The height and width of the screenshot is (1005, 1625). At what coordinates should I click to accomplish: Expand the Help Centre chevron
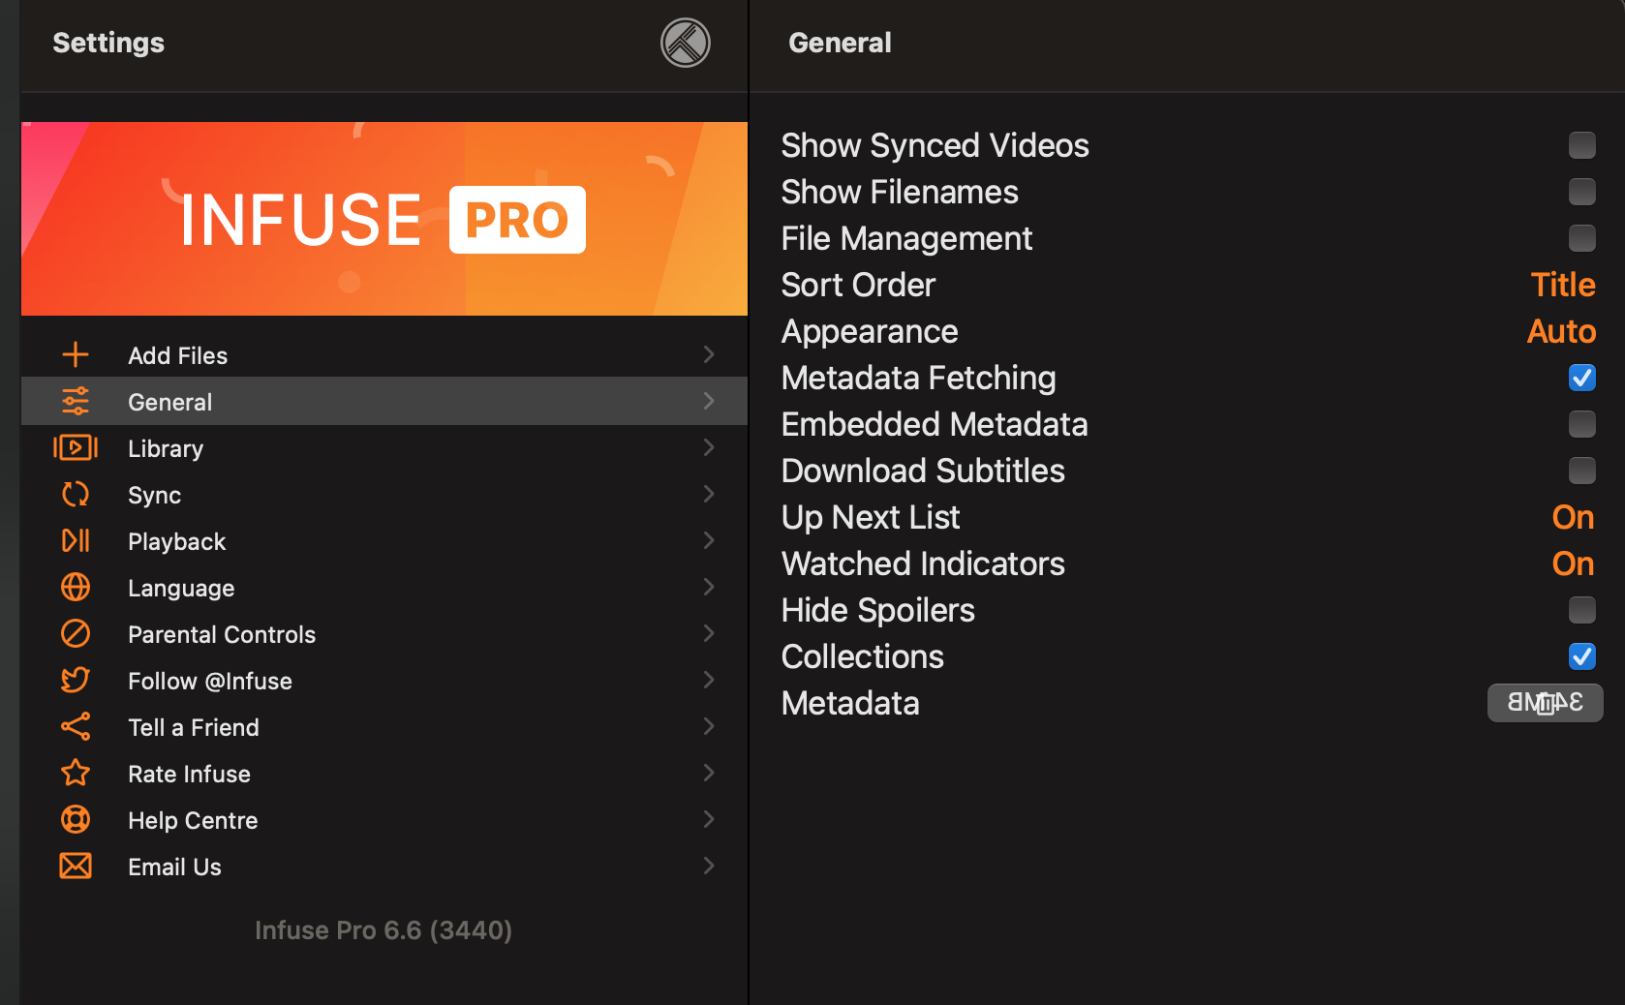[x=709, y=819]
